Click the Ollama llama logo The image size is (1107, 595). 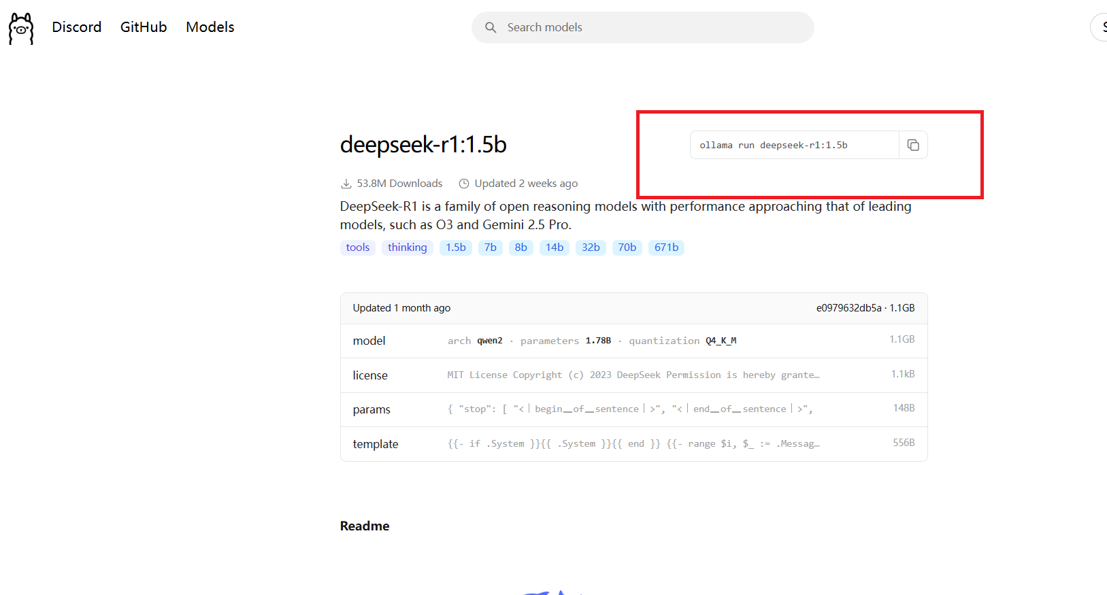click(x=21, y=29)
